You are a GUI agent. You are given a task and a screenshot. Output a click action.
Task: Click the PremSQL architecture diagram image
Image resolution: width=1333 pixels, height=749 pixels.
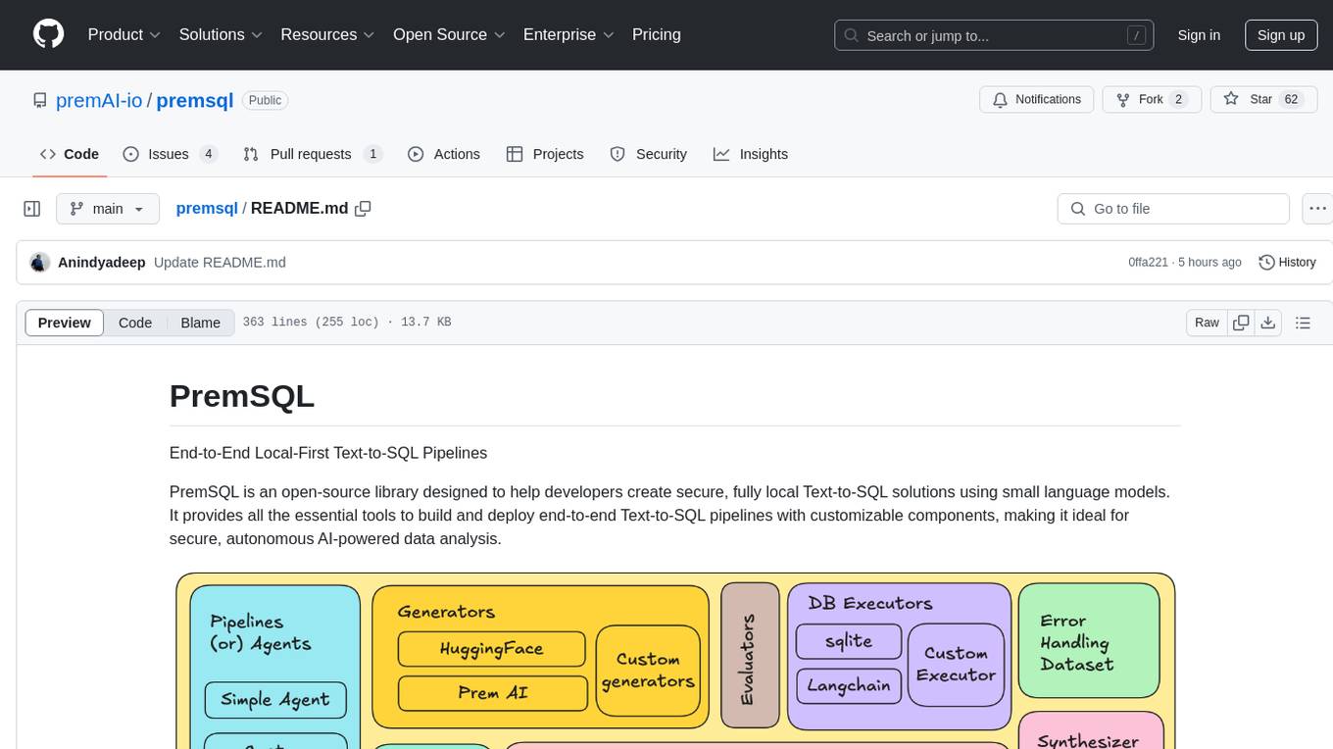point(675,660)
